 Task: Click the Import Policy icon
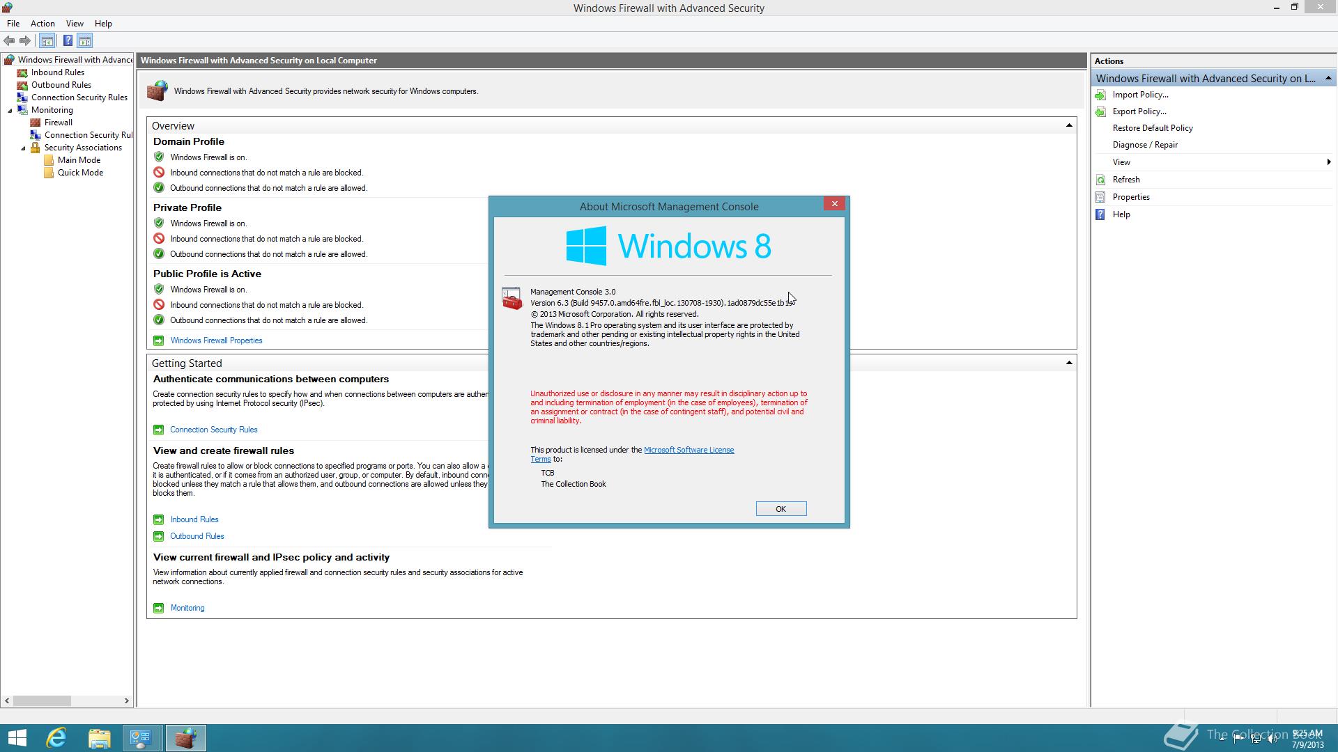pos(1100,95)
